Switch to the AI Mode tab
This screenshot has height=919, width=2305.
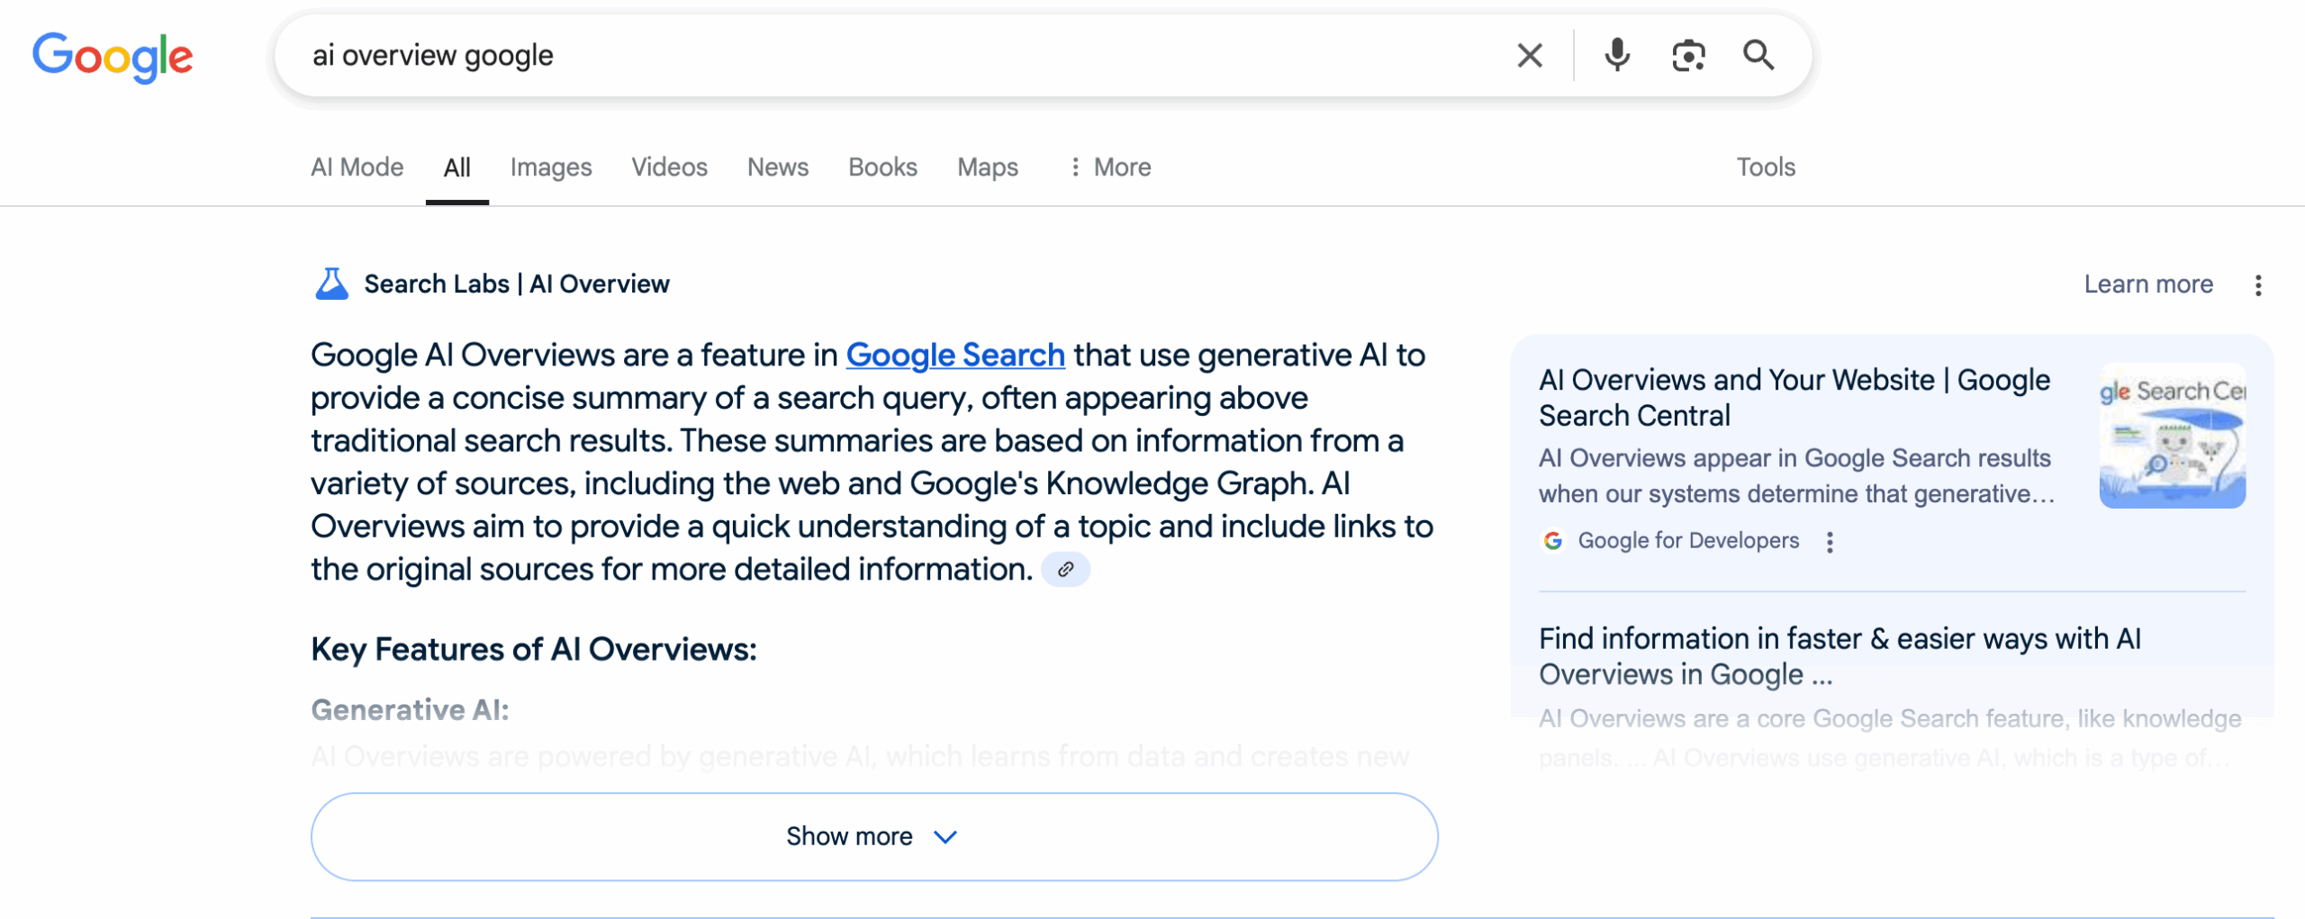tap(357, 167)
